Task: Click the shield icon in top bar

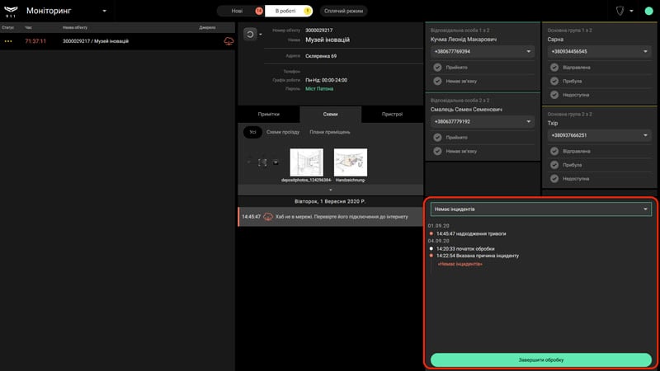Action: point(620,11)
